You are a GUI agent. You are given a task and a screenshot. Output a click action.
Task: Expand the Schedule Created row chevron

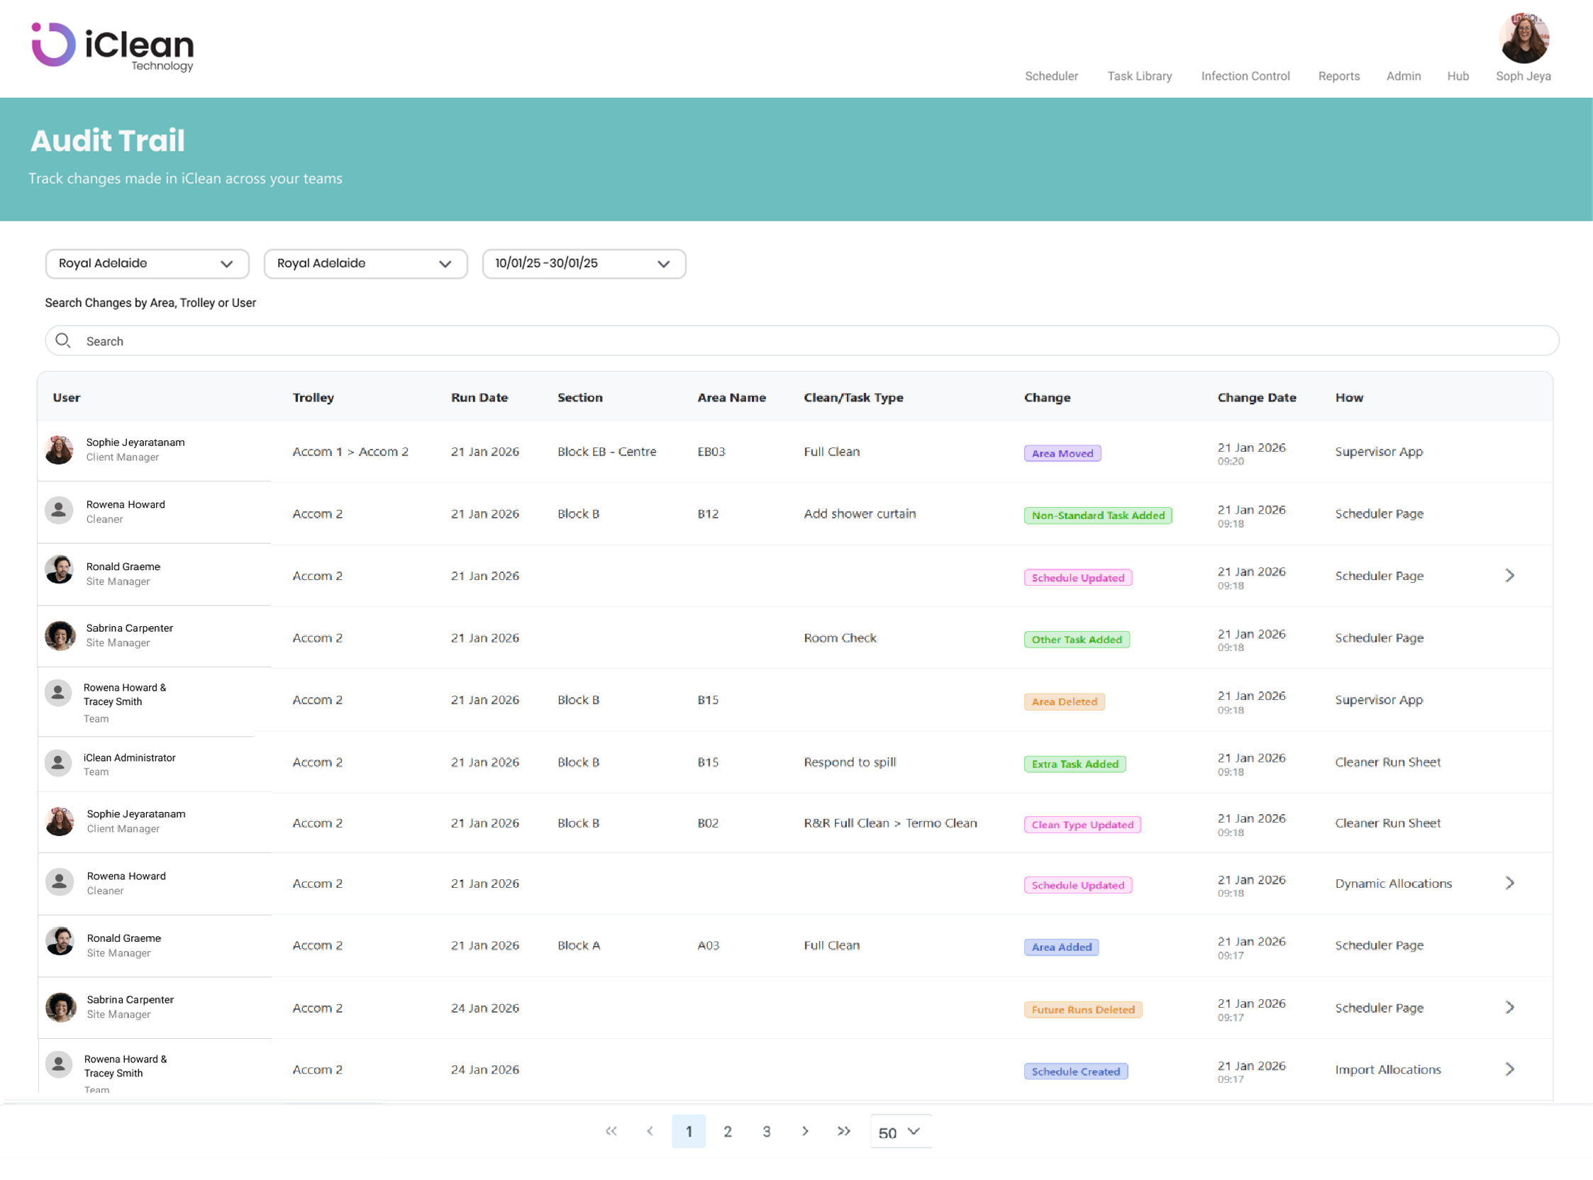tap(1509, 1069)
